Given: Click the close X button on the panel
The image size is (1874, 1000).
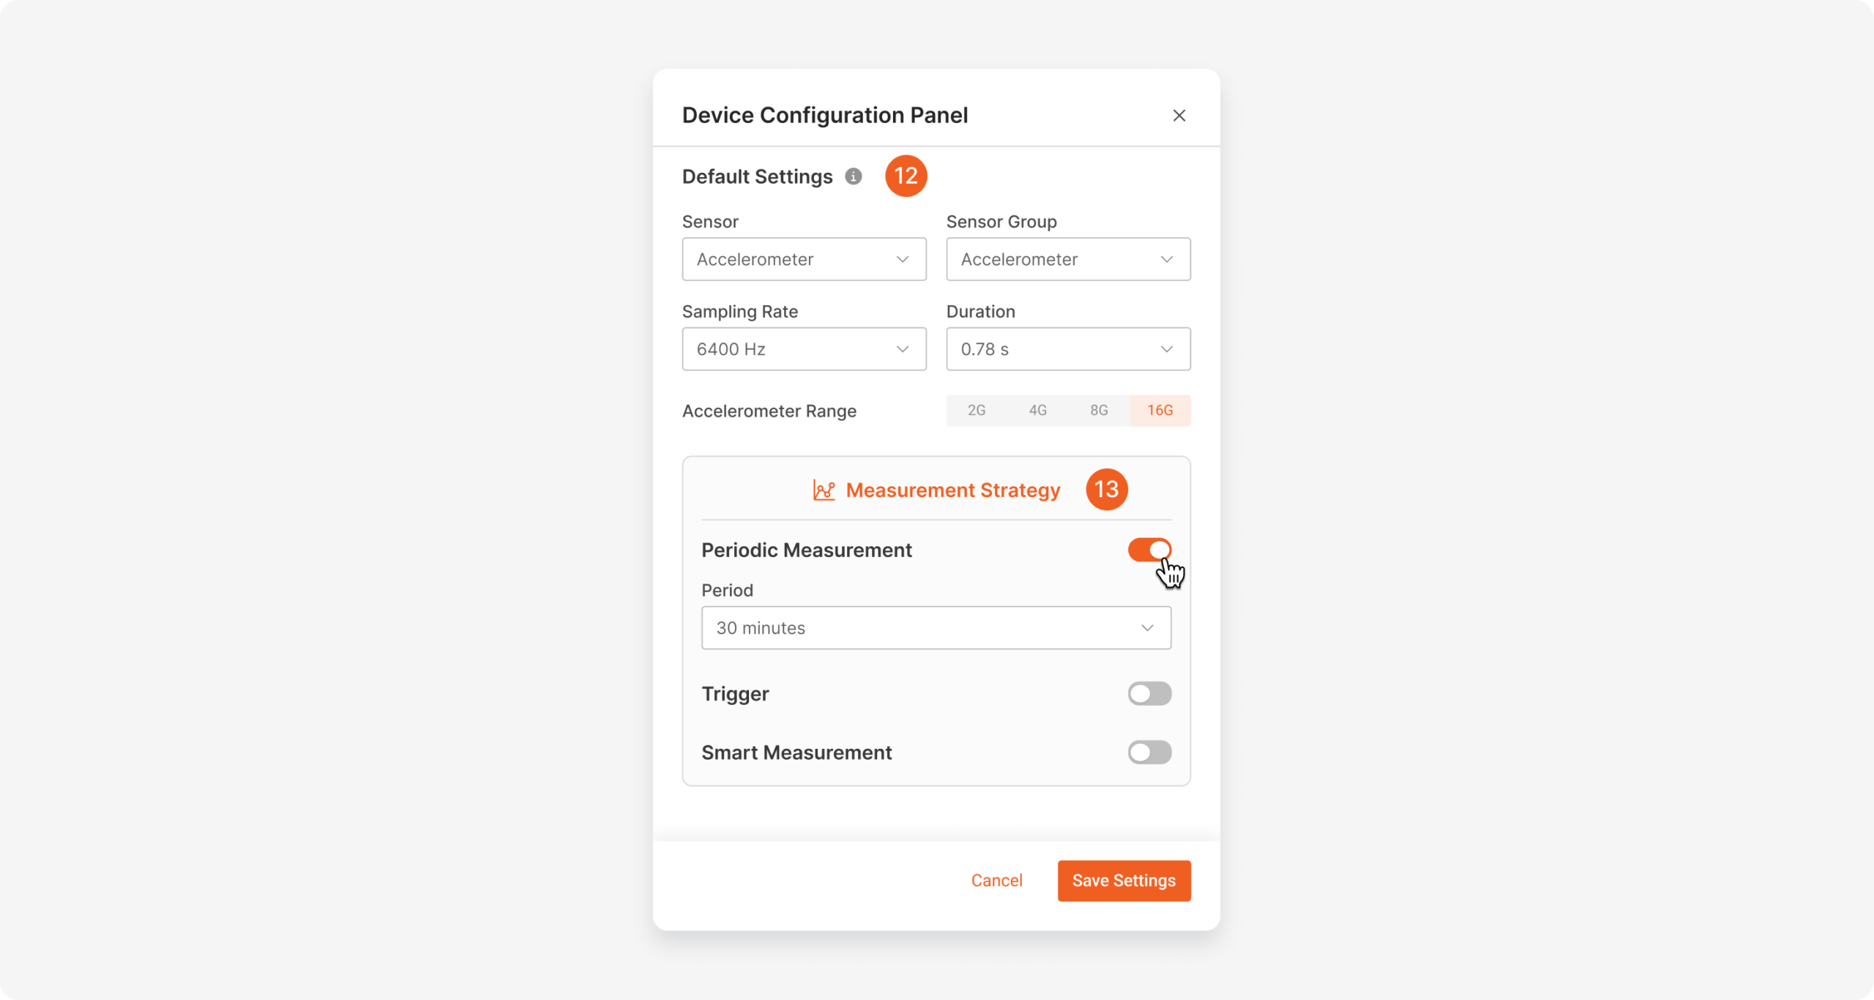Looking at the screenshot, I should (x=1179, y=115).
